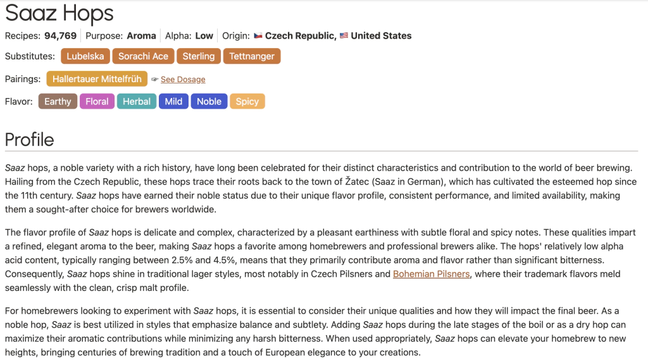The image size is (648, 361).
Task: Choose the Tettnanger substitute tag
Action: click(x=252, y=56)
